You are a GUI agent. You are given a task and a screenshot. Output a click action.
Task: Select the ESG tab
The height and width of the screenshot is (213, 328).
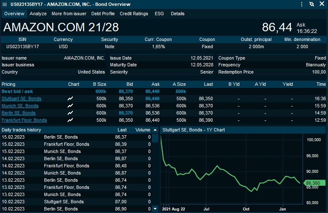159,14
